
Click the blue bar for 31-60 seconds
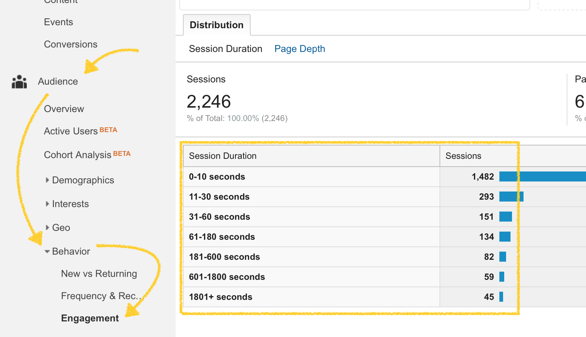click(x=506, y=217)
